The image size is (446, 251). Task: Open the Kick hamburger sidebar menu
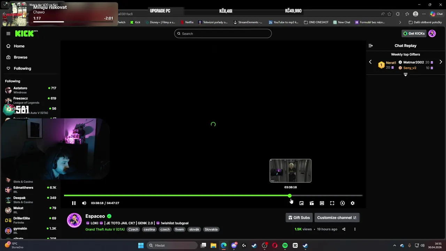(8, 33)
